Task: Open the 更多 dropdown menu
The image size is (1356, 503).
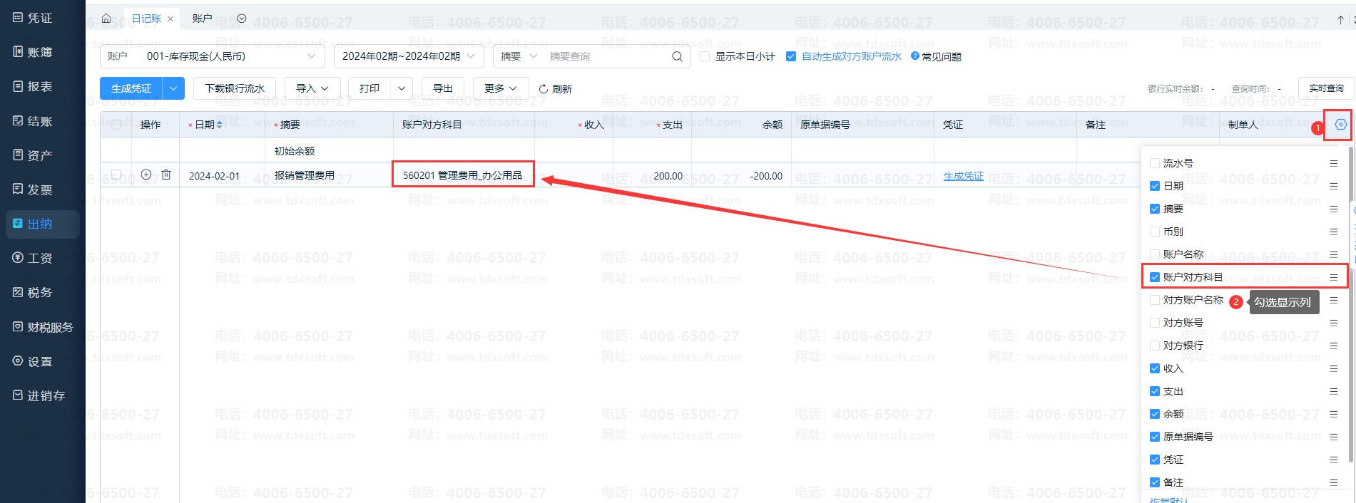Action: (500, 88)
